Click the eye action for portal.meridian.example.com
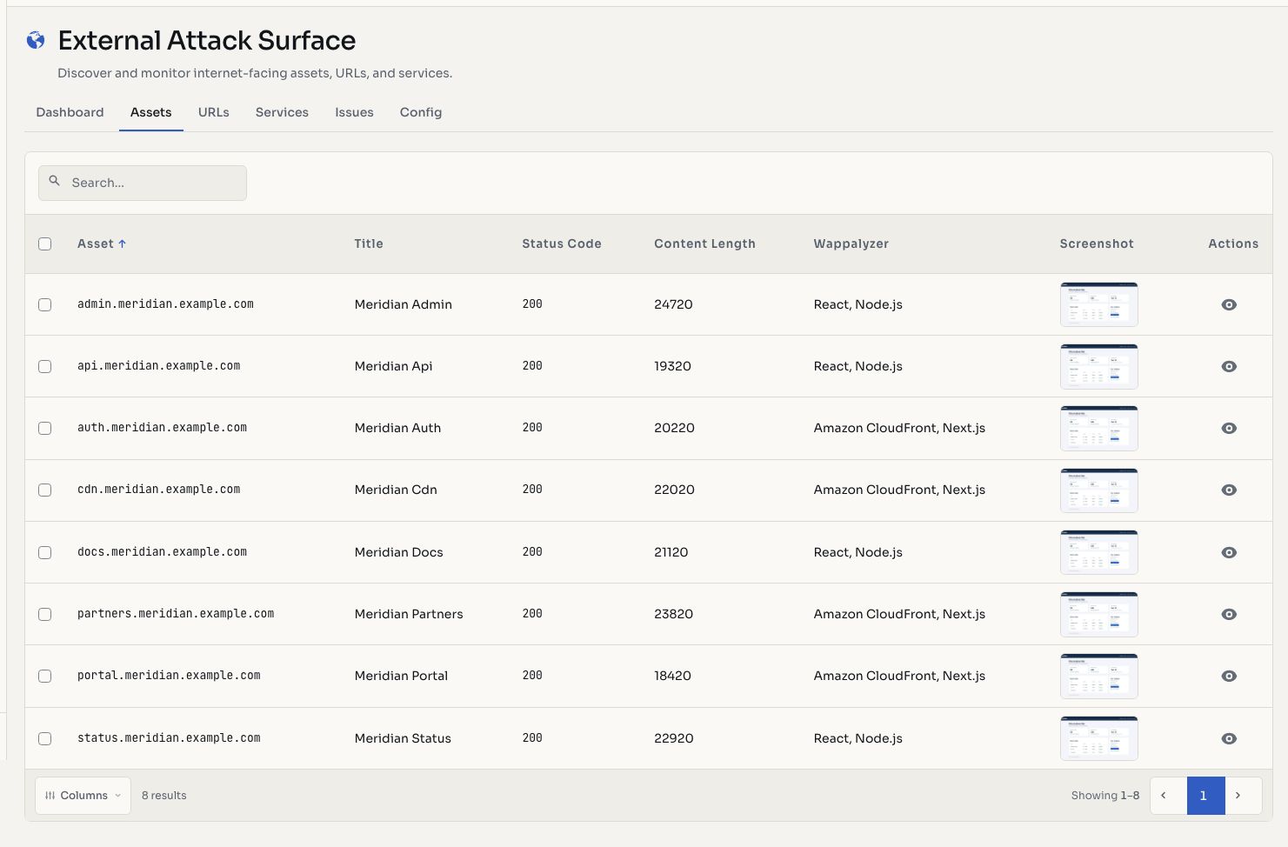The width and height of the screenshot is (1288, 847). point(1229,676)
